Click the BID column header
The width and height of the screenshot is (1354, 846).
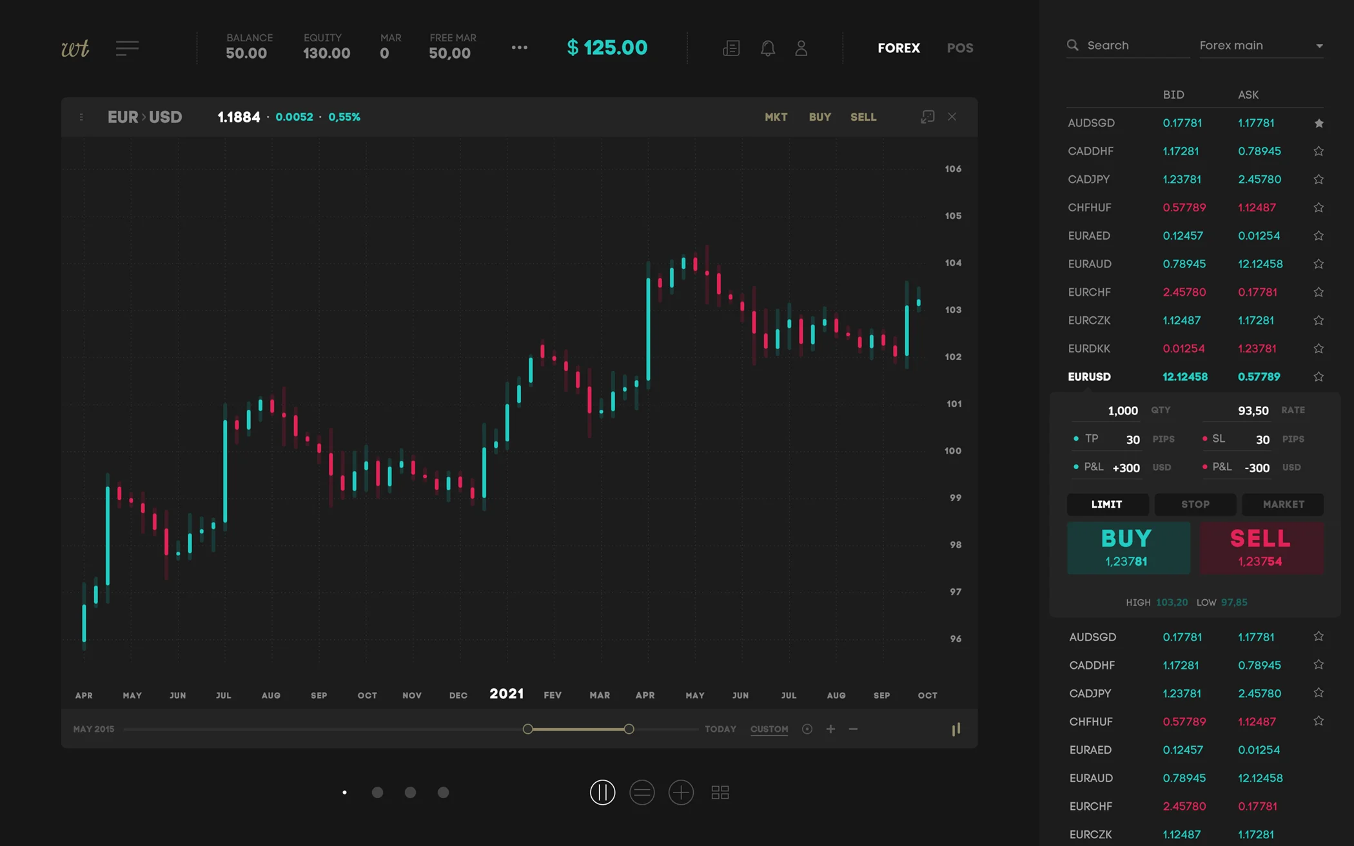(x=1173, y=95)
